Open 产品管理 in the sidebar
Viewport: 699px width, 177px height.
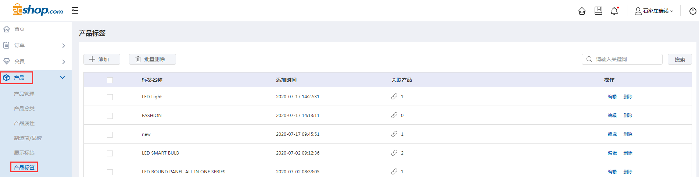pyautogui.click(x=24, y=94)
